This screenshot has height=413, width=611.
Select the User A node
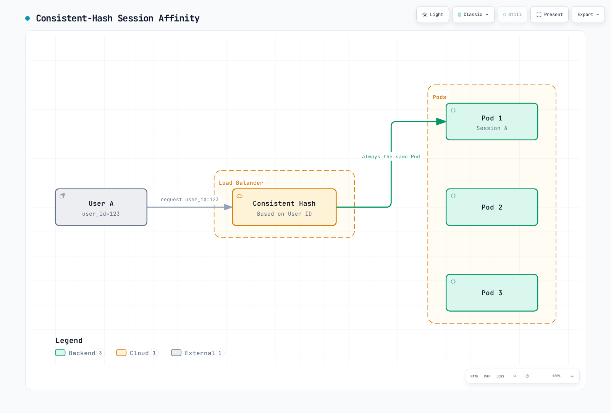[x=101, y=207]
